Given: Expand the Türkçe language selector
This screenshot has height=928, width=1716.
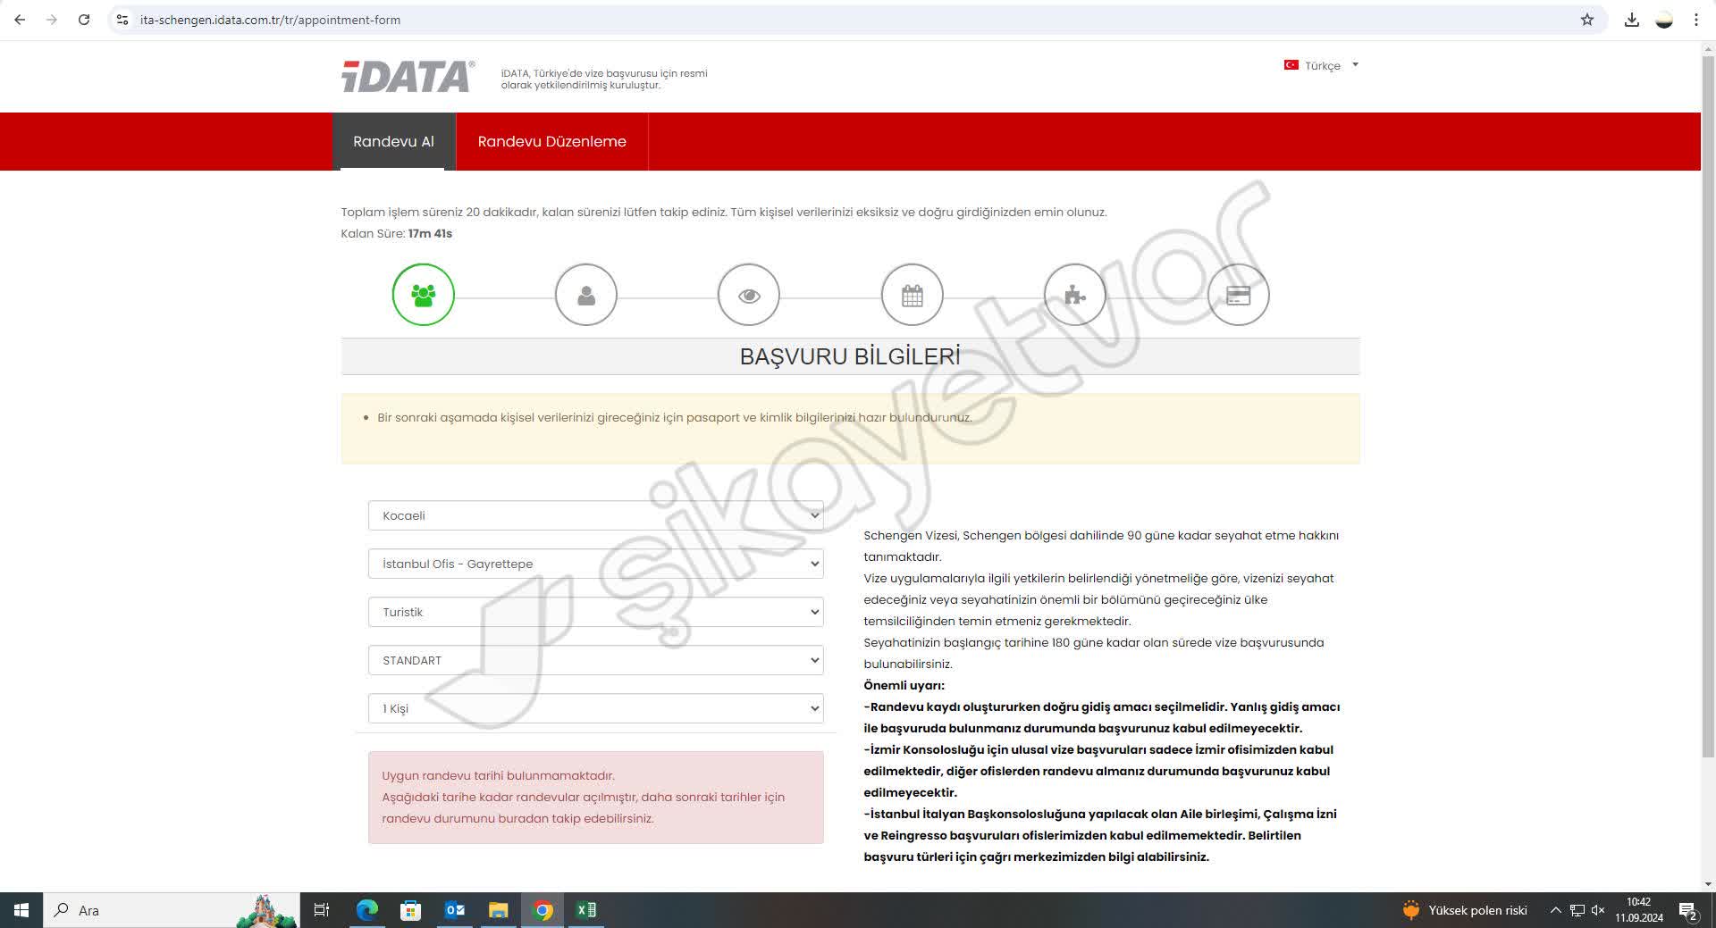Looking at the screenshot, I should click(1322, 65).
